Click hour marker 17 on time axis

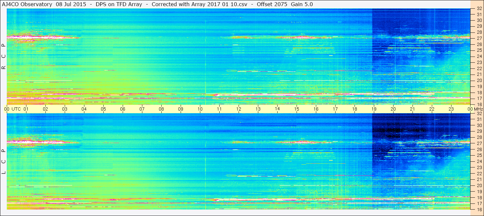pos(335,109)
